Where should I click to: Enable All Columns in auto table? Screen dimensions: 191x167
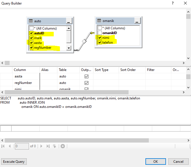[31, 28]
